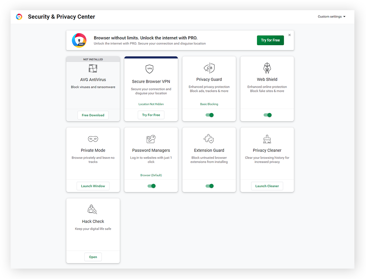Image resolution: width=366 pixels, height=279 pixels.
Task: Click the Password Managers key icon
Action: 151,139
